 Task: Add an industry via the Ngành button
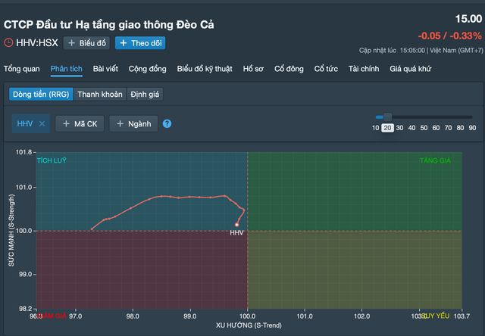(133, 124)
